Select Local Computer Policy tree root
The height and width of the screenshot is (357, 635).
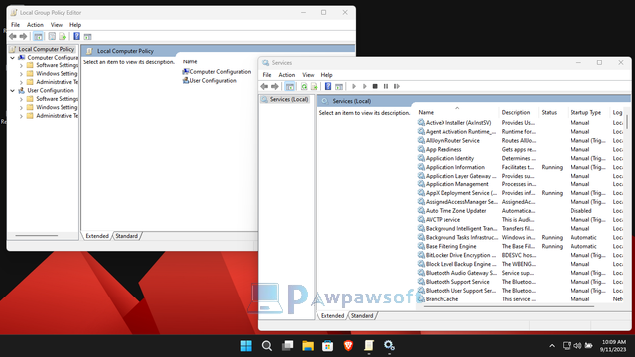[43, 49]
